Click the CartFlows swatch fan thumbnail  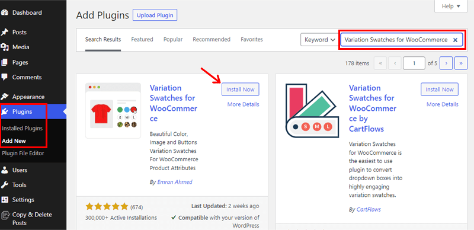click(312, 110)
